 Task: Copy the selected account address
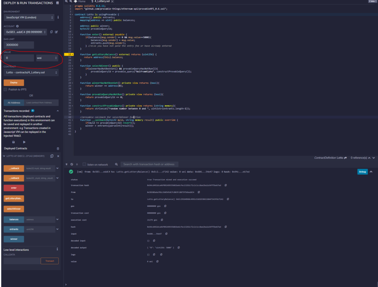tap(51, 32)
